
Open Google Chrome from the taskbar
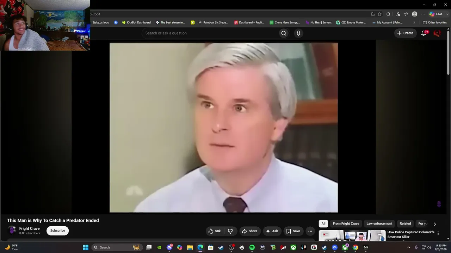355,247
